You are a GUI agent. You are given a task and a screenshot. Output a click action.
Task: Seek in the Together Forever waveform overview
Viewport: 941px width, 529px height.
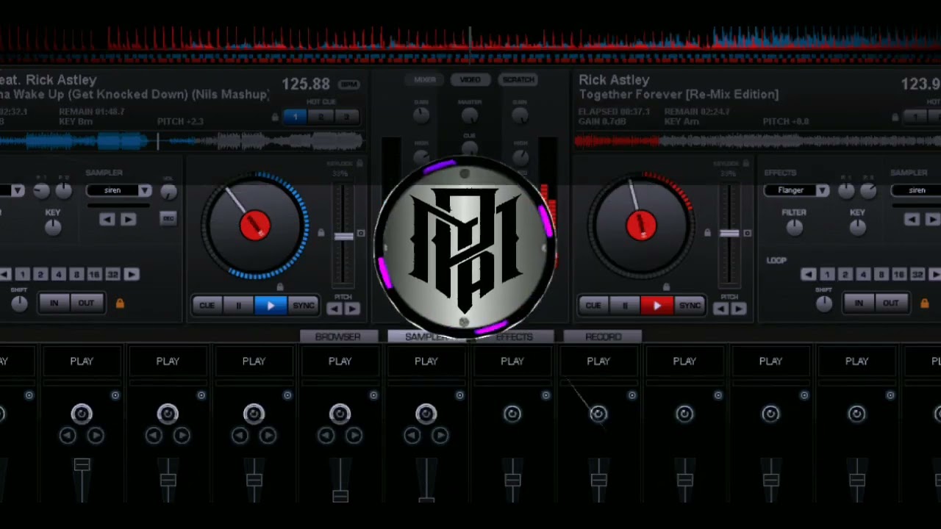coord(757,140)
